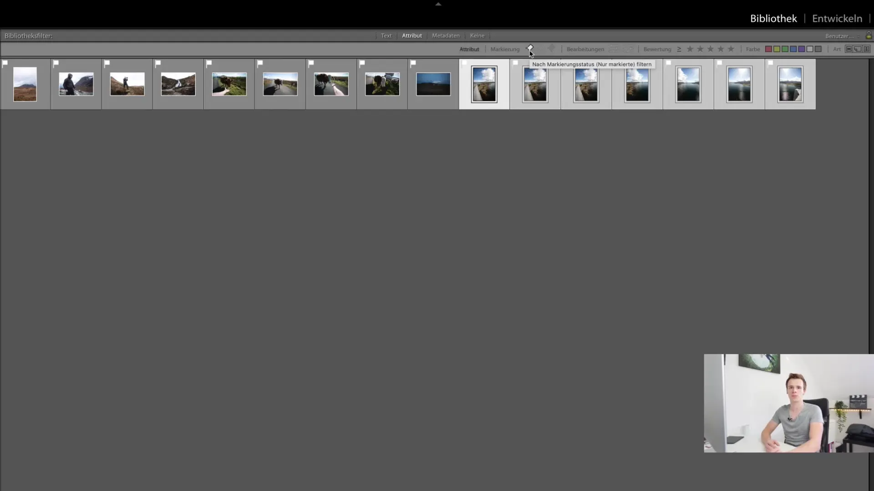
Task: Select the hooded man thumbnail
Action: [76, 84]
